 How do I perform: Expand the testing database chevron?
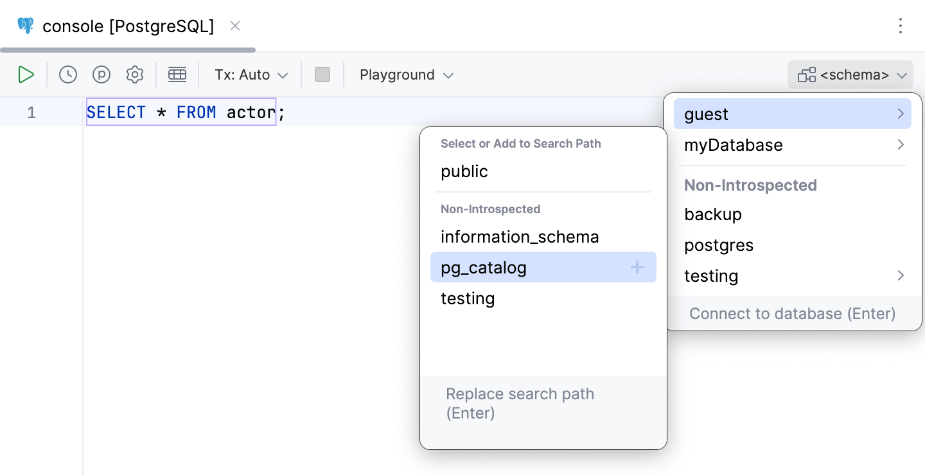coord(901,275)
